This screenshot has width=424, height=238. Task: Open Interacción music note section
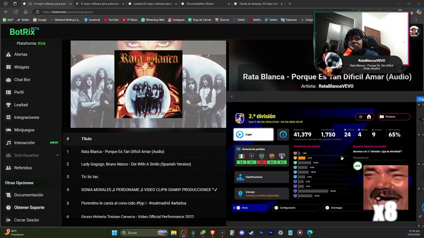point(24,143)
